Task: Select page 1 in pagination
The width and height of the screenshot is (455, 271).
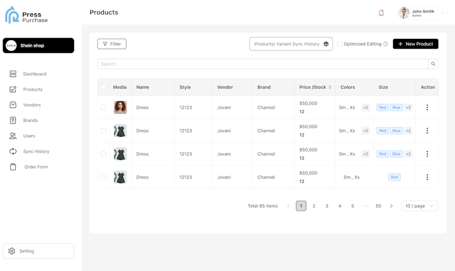Action: point(301,206)
